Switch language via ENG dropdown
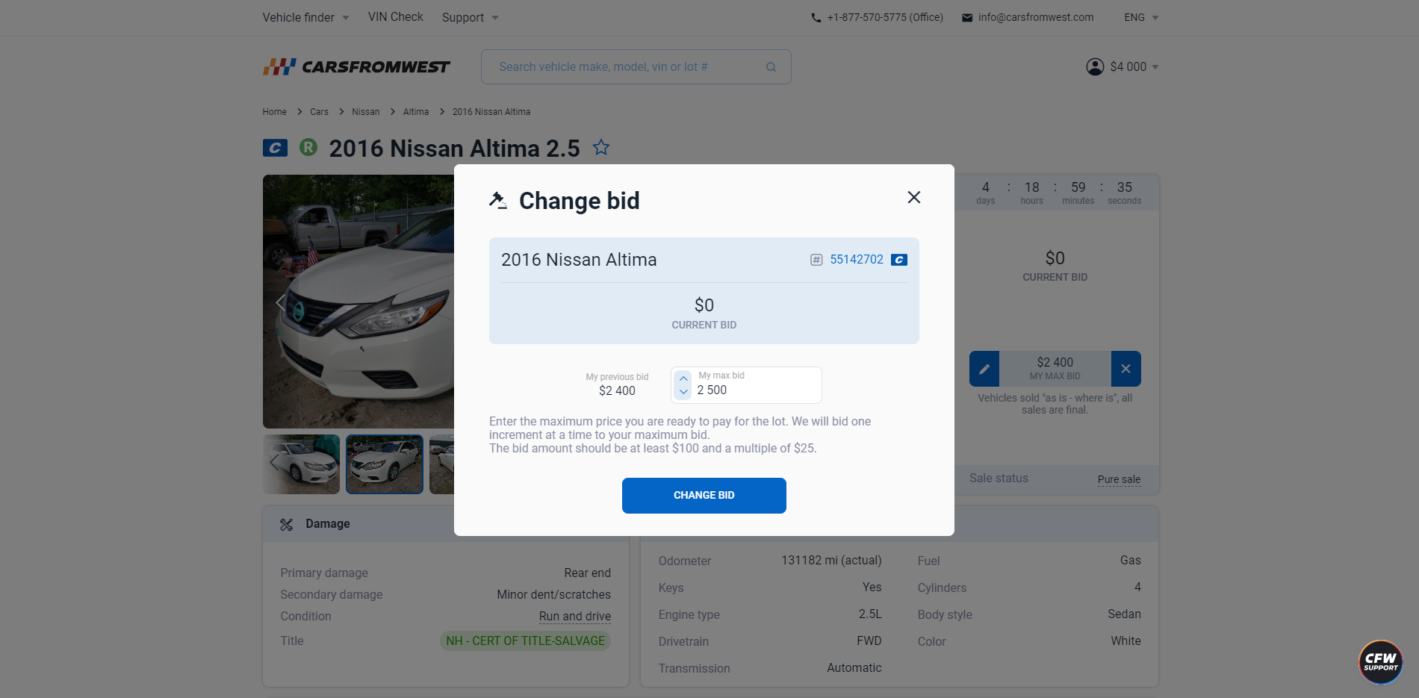1419x698 pixels. pyautogui.click(x=1141, y=17)
